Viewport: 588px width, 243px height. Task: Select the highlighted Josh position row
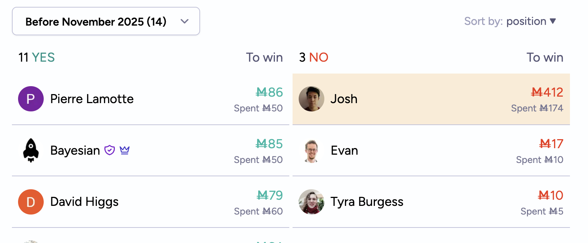click(431, 99)
